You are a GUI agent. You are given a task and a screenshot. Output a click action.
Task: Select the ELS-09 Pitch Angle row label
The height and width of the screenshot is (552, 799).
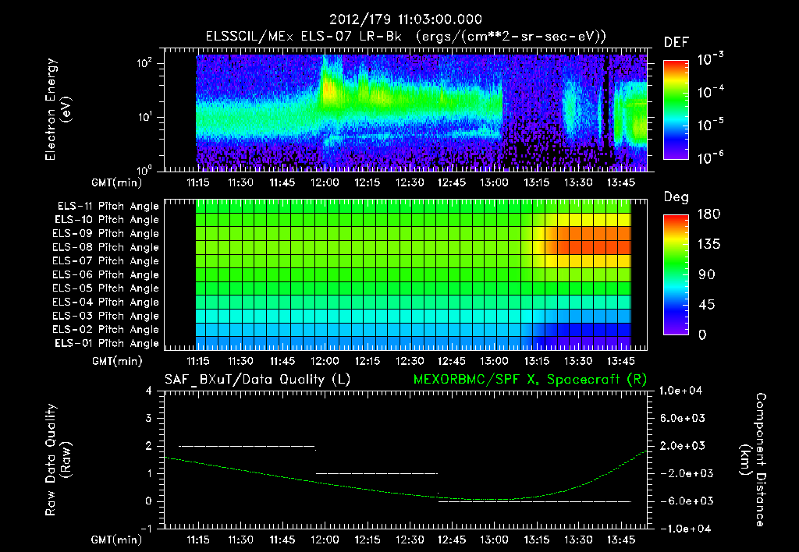pos(105,234)
